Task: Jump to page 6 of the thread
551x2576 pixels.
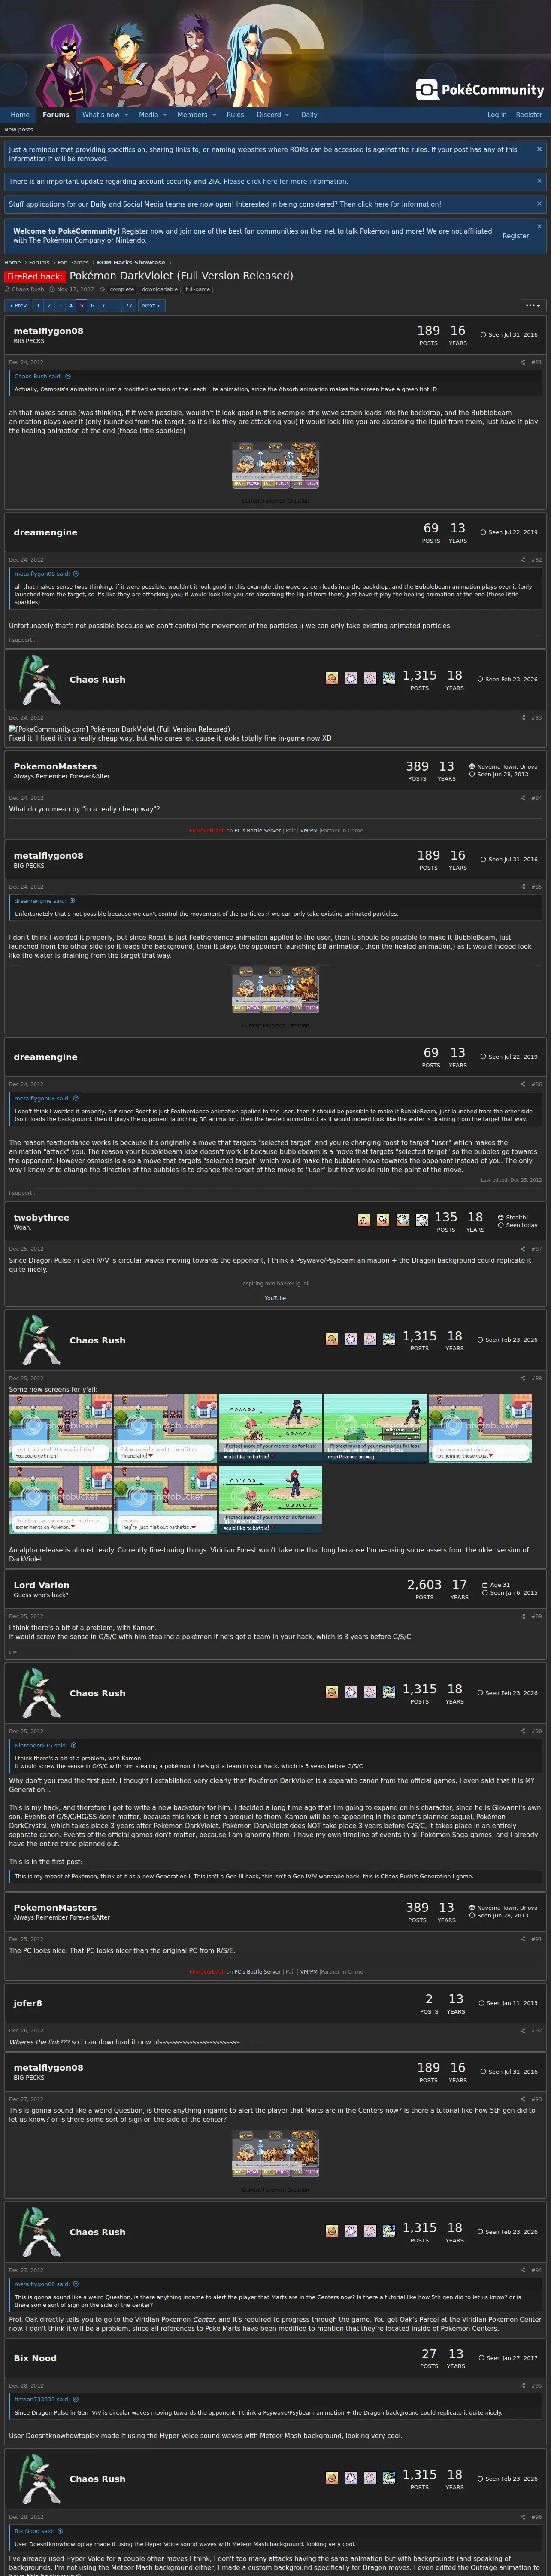Action: (92, 306)
